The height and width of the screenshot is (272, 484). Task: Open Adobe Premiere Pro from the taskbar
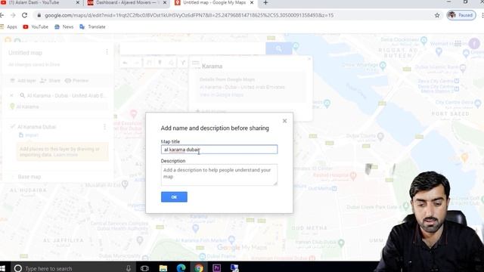(217, 268)
